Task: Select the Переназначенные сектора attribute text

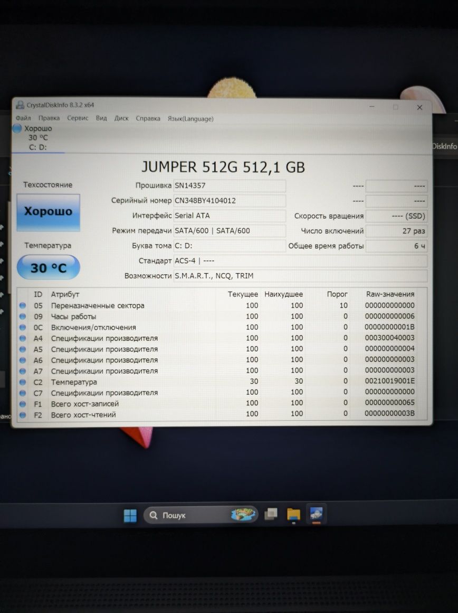Action: point(98,306)
